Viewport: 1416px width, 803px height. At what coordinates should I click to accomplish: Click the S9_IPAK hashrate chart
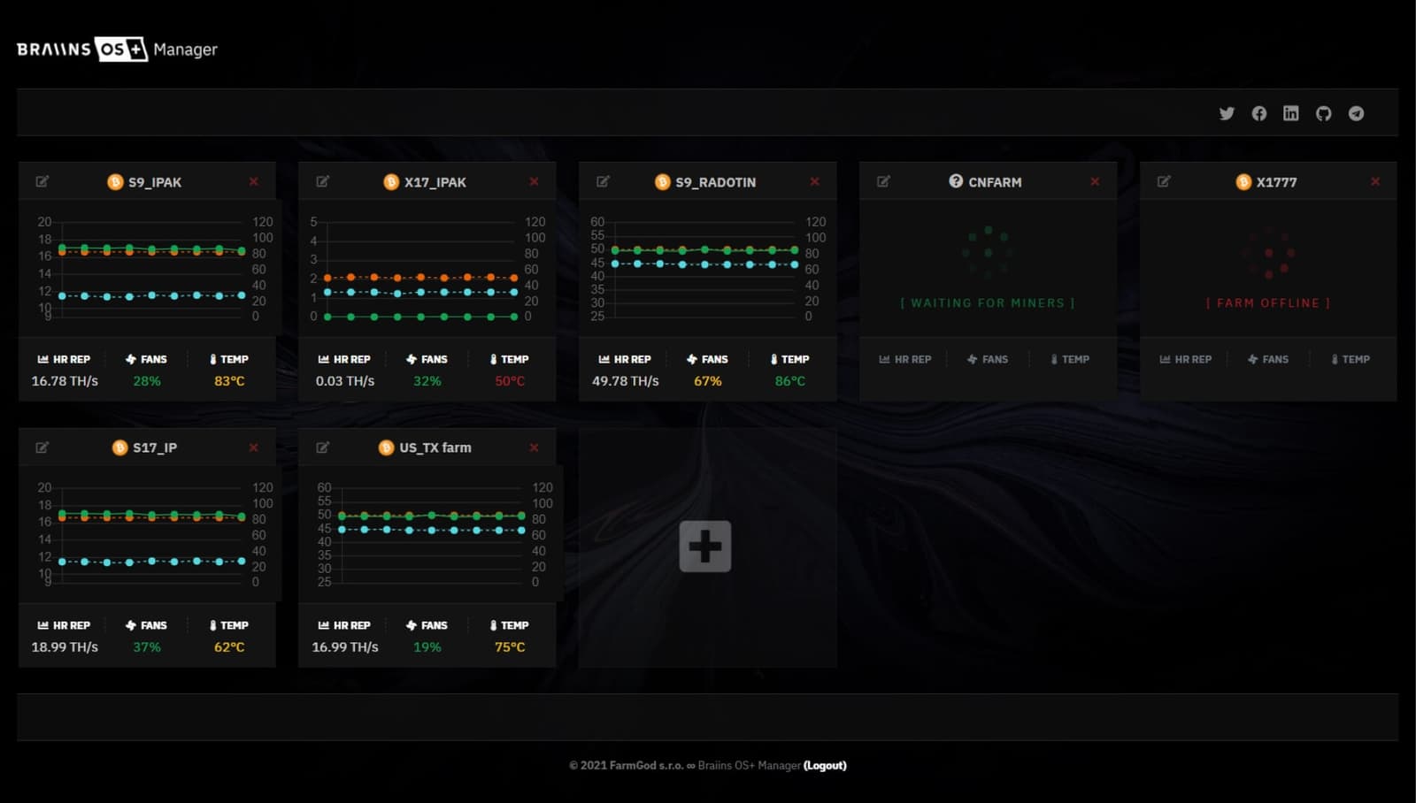pos(150,268)
